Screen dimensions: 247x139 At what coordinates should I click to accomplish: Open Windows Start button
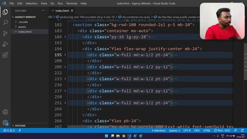[107, 136]
